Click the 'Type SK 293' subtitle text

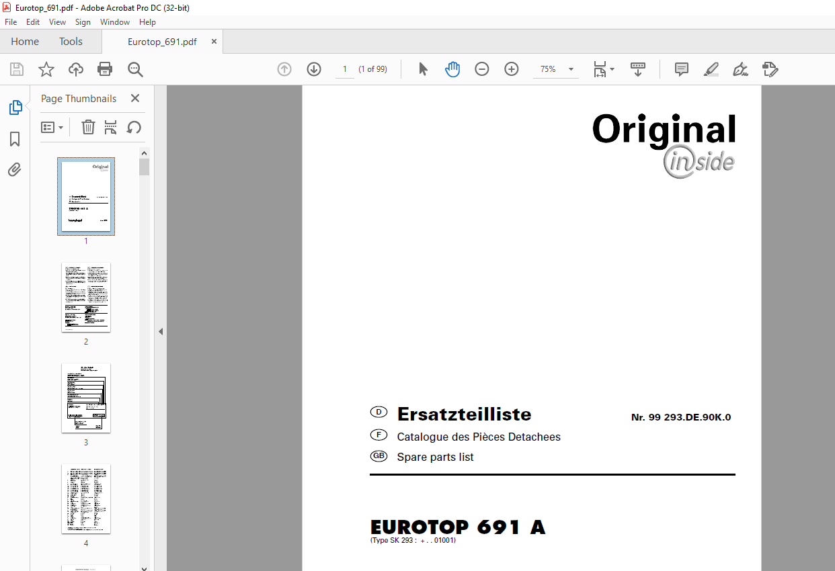pos(413,540)
